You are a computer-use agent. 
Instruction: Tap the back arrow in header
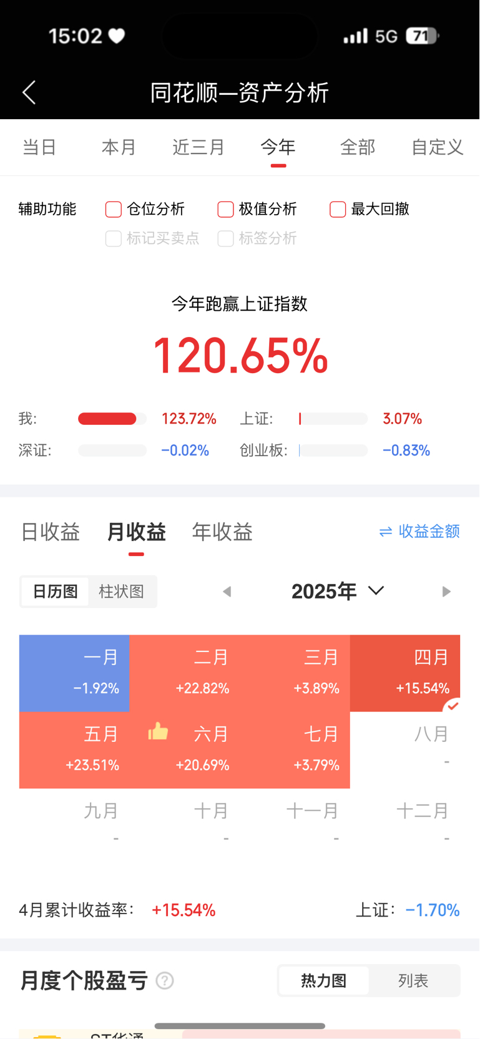(29, 92)
